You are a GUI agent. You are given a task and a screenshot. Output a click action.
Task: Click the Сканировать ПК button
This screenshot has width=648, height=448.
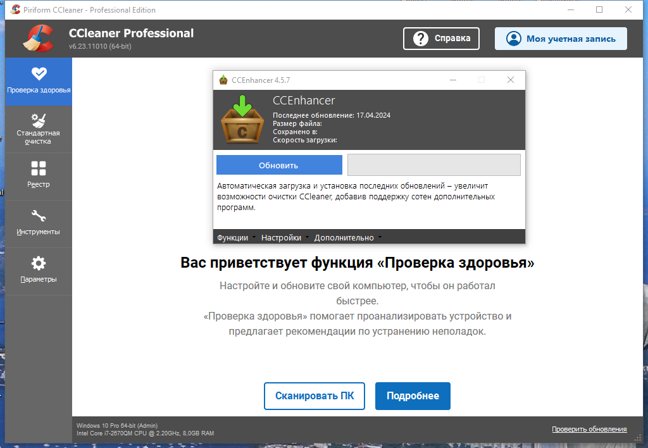[315, 396]
